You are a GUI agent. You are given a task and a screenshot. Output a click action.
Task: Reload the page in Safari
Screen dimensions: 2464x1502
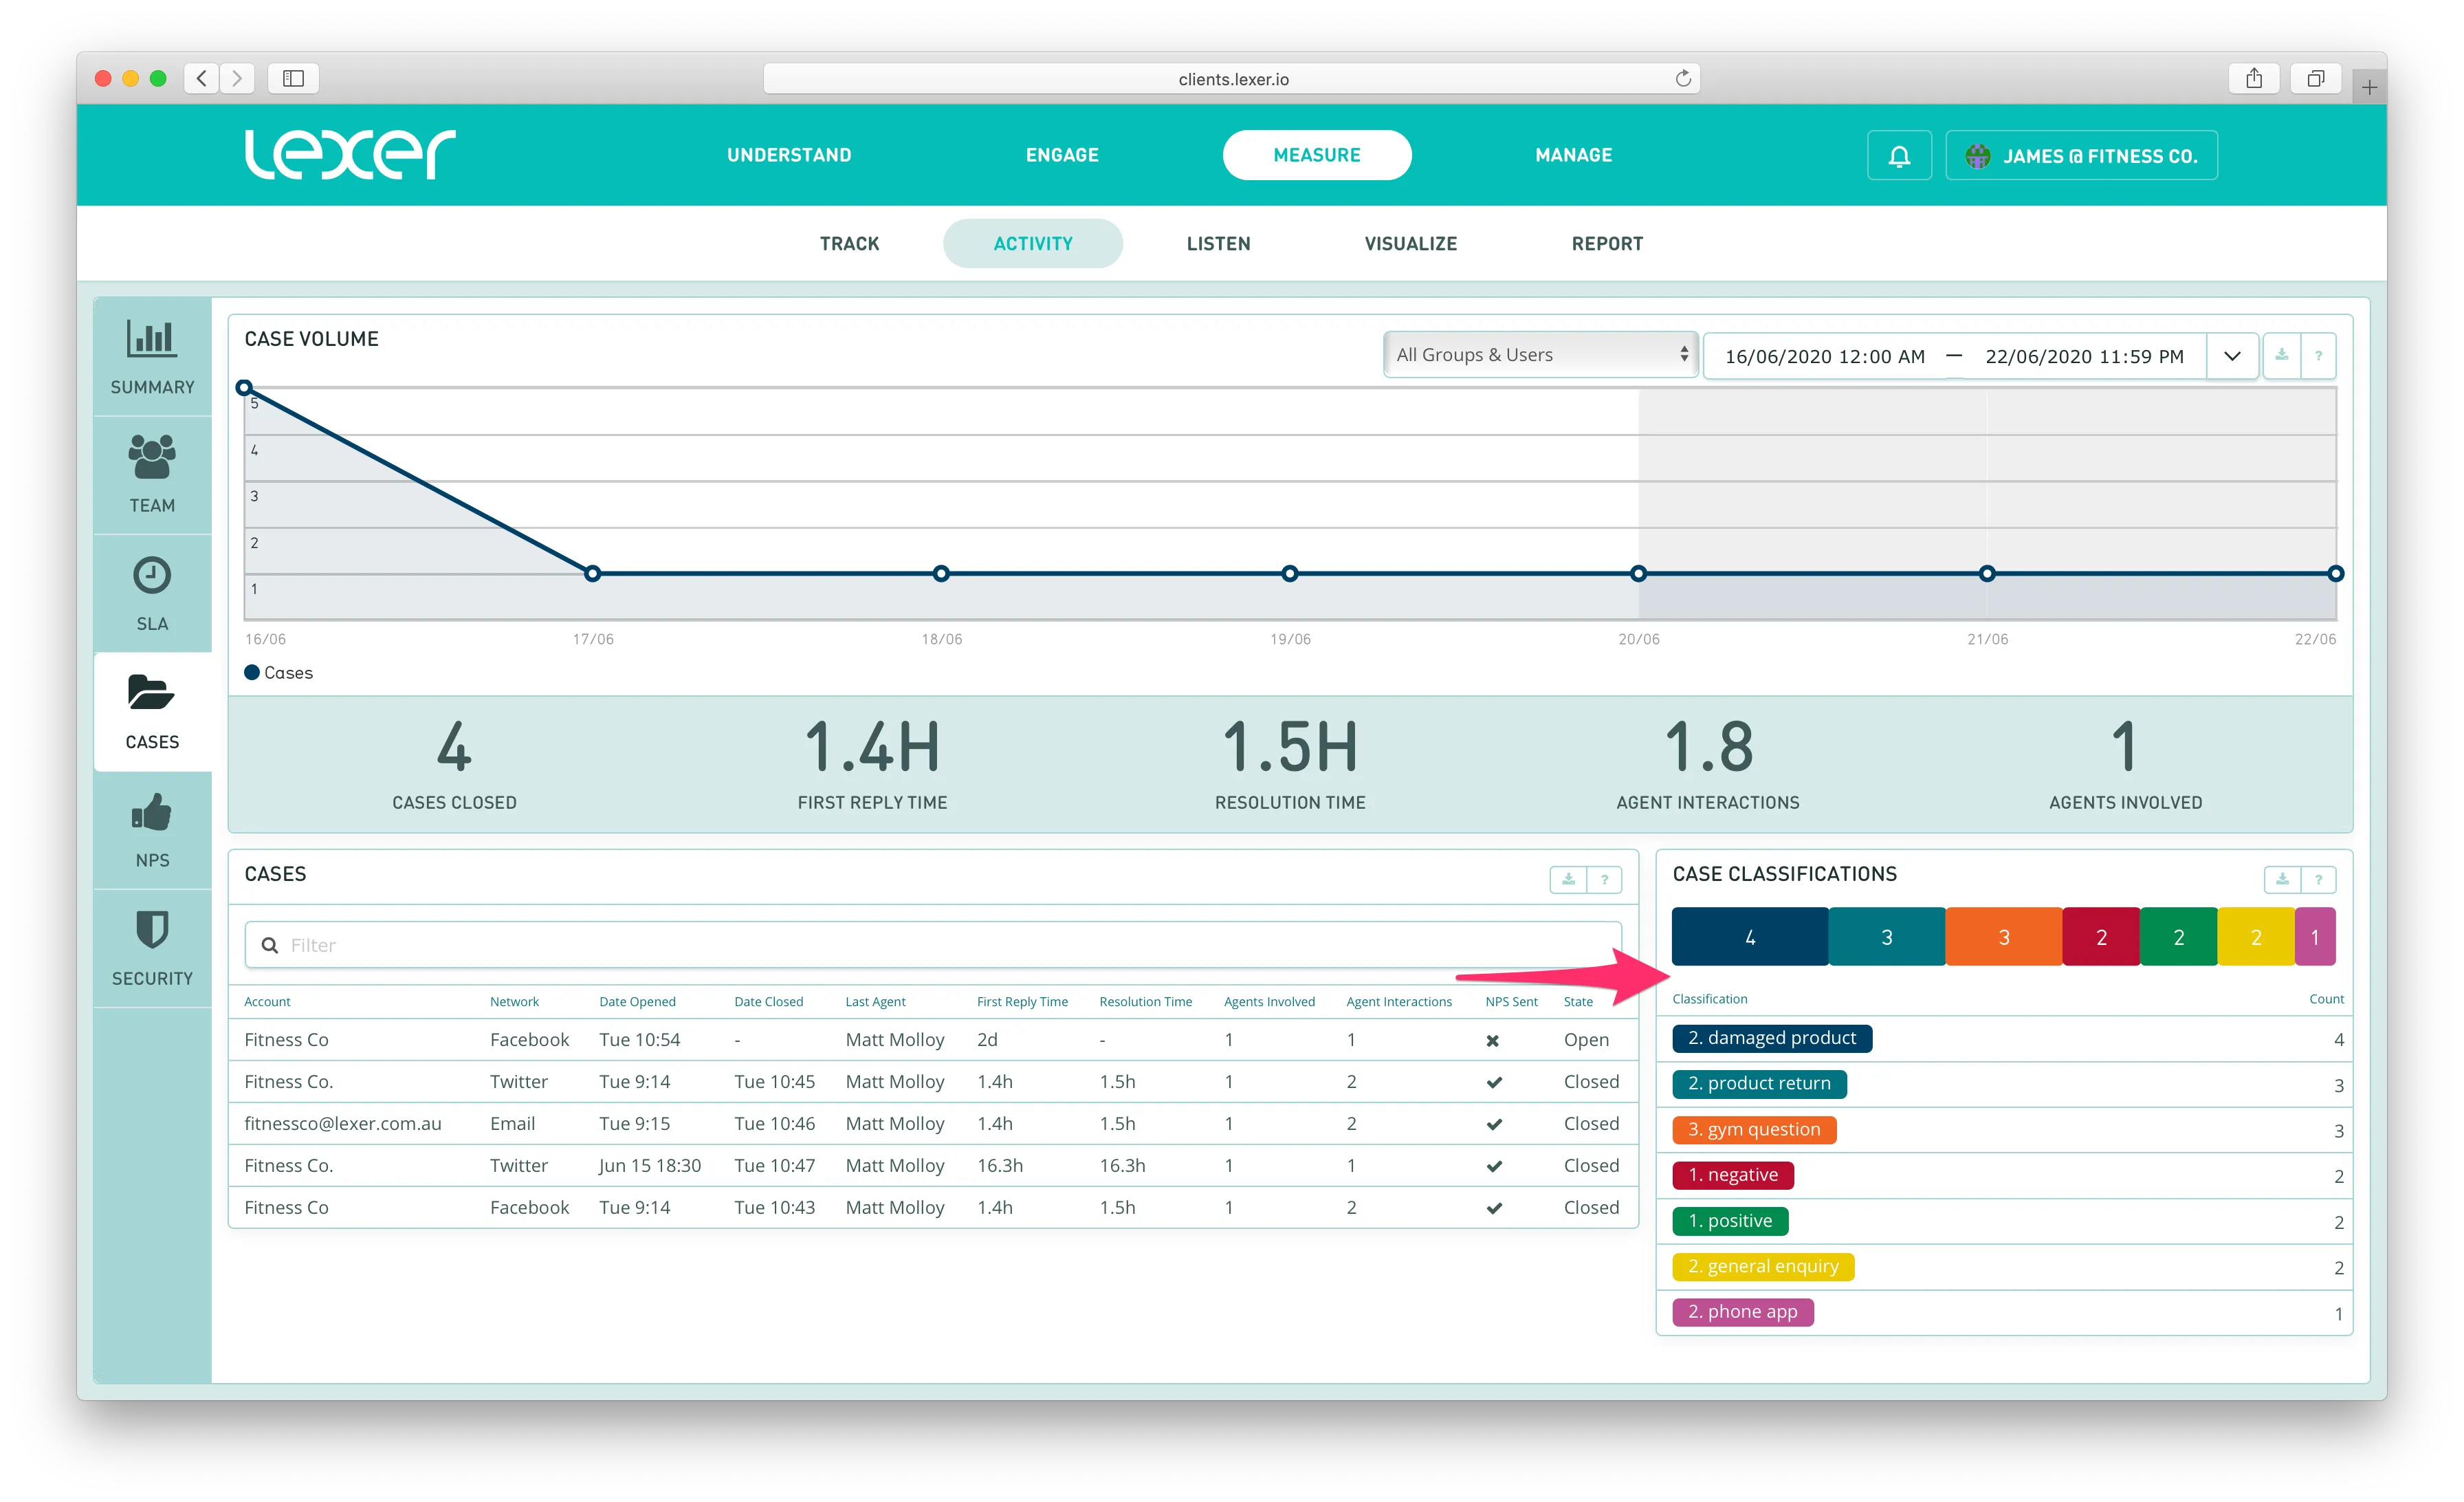coord(1683,79)
